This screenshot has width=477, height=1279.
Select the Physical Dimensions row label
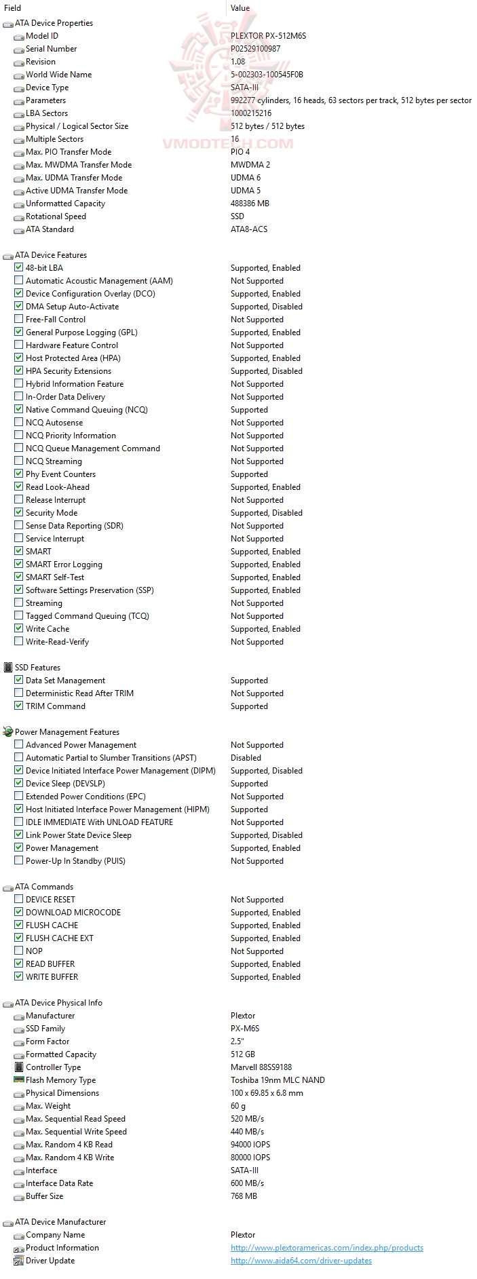pyautogui.click(x=62, y=1093)
